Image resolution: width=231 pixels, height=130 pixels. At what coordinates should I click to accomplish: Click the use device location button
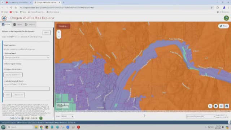(x=13, y=75)
